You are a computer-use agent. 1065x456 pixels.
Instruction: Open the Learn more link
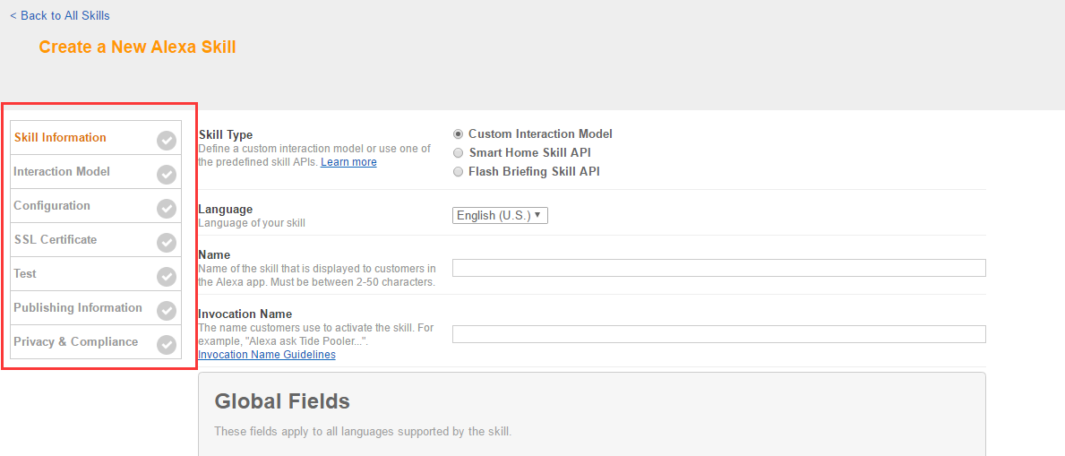click(x=348, y=162)
